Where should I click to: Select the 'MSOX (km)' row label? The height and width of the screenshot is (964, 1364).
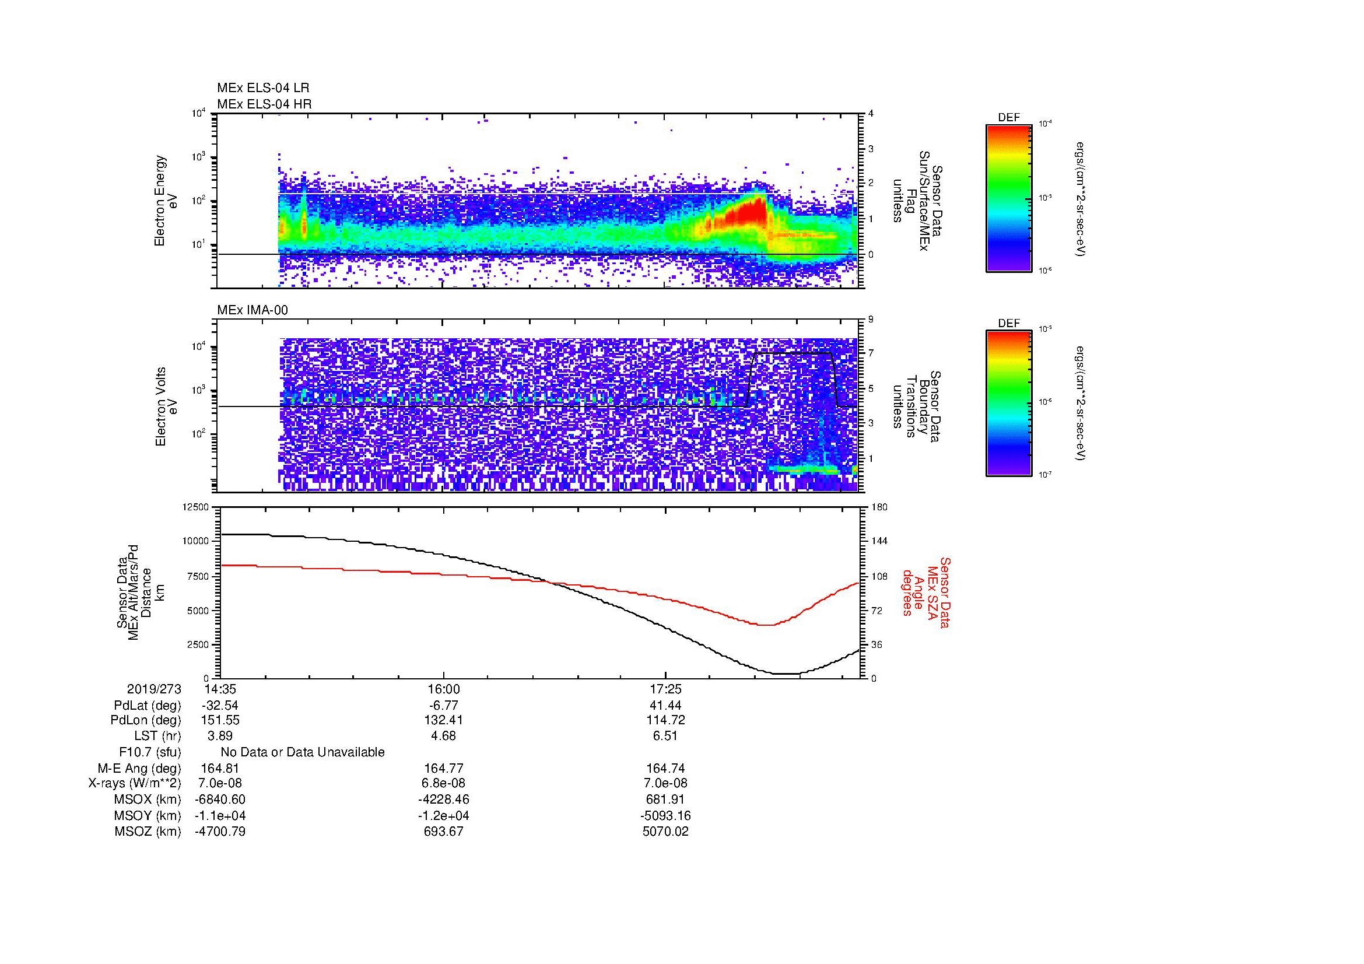point(148,800)
